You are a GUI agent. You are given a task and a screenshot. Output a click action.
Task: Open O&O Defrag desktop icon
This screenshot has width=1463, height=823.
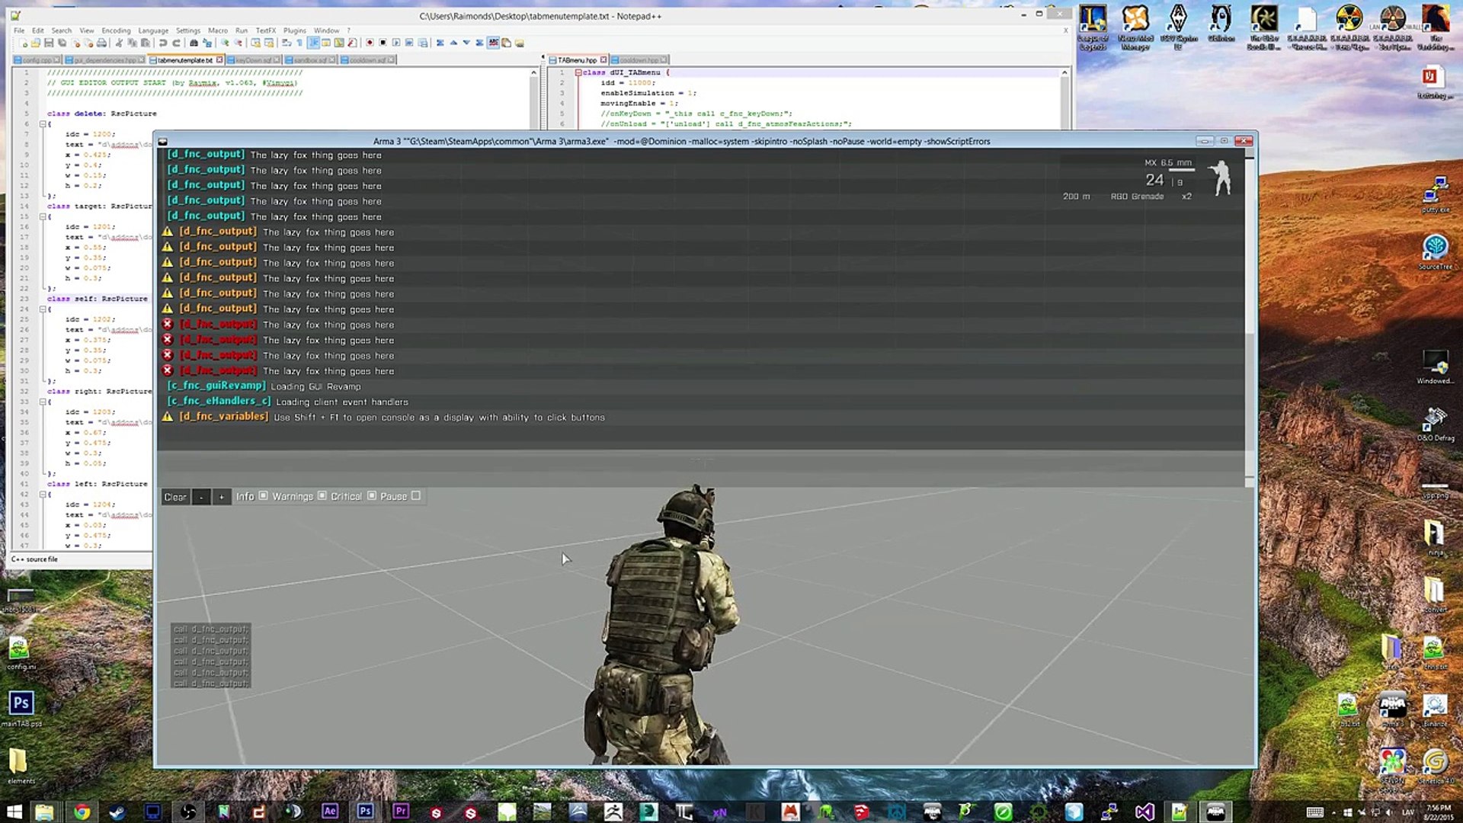[1435, 424]
